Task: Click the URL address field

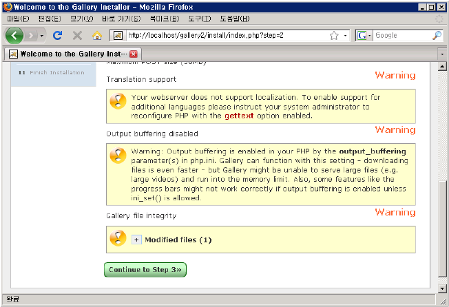Action: [226, 36]
